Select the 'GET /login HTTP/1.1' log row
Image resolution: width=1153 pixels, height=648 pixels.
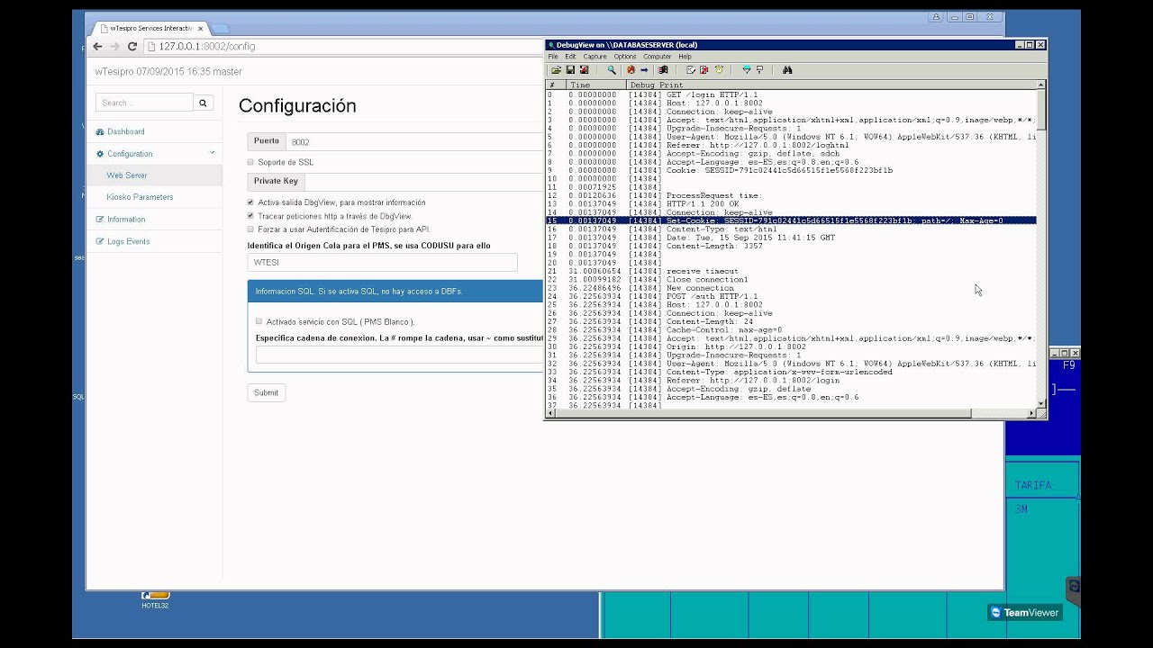tap(791, 94)
